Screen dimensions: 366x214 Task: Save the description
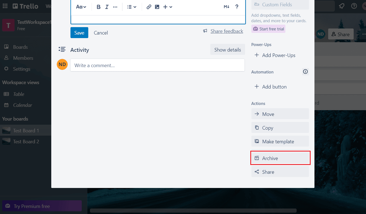coord(79,33)
